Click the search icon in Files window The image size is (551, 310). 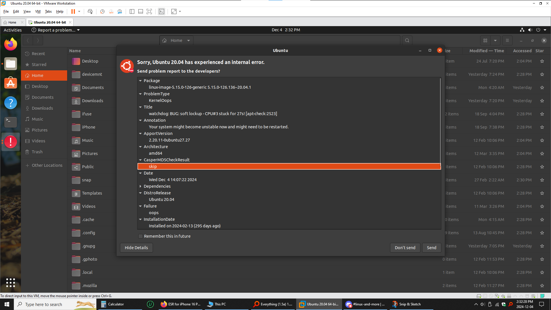(407, 40)
